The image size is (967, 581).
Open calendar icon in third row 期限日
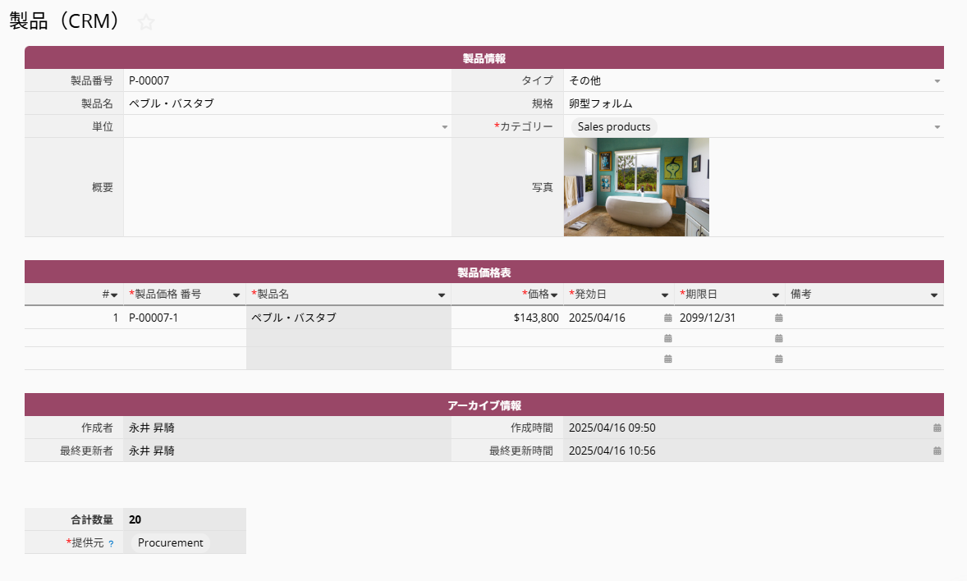778,359
